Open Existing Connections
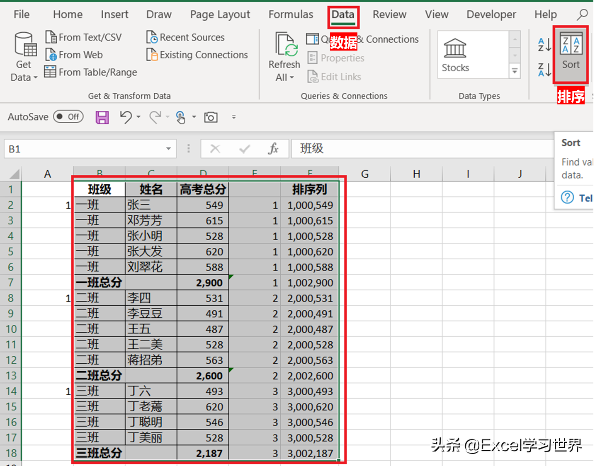The width and height of the screenshot is (595, 466). click(197, 55)
